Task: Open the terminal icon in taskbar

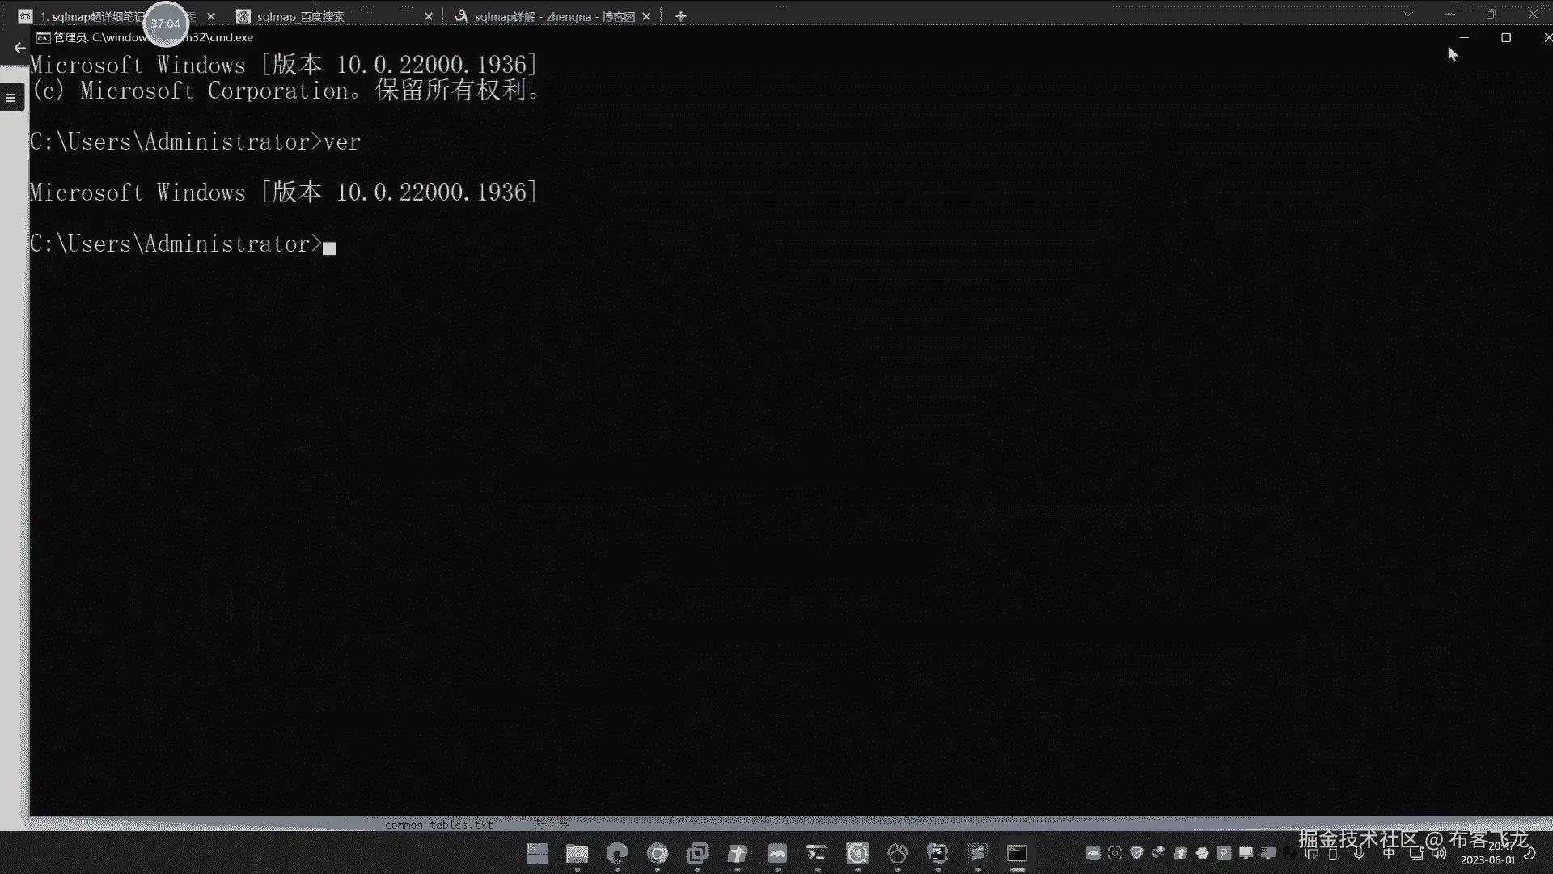Action: [817, 854]
